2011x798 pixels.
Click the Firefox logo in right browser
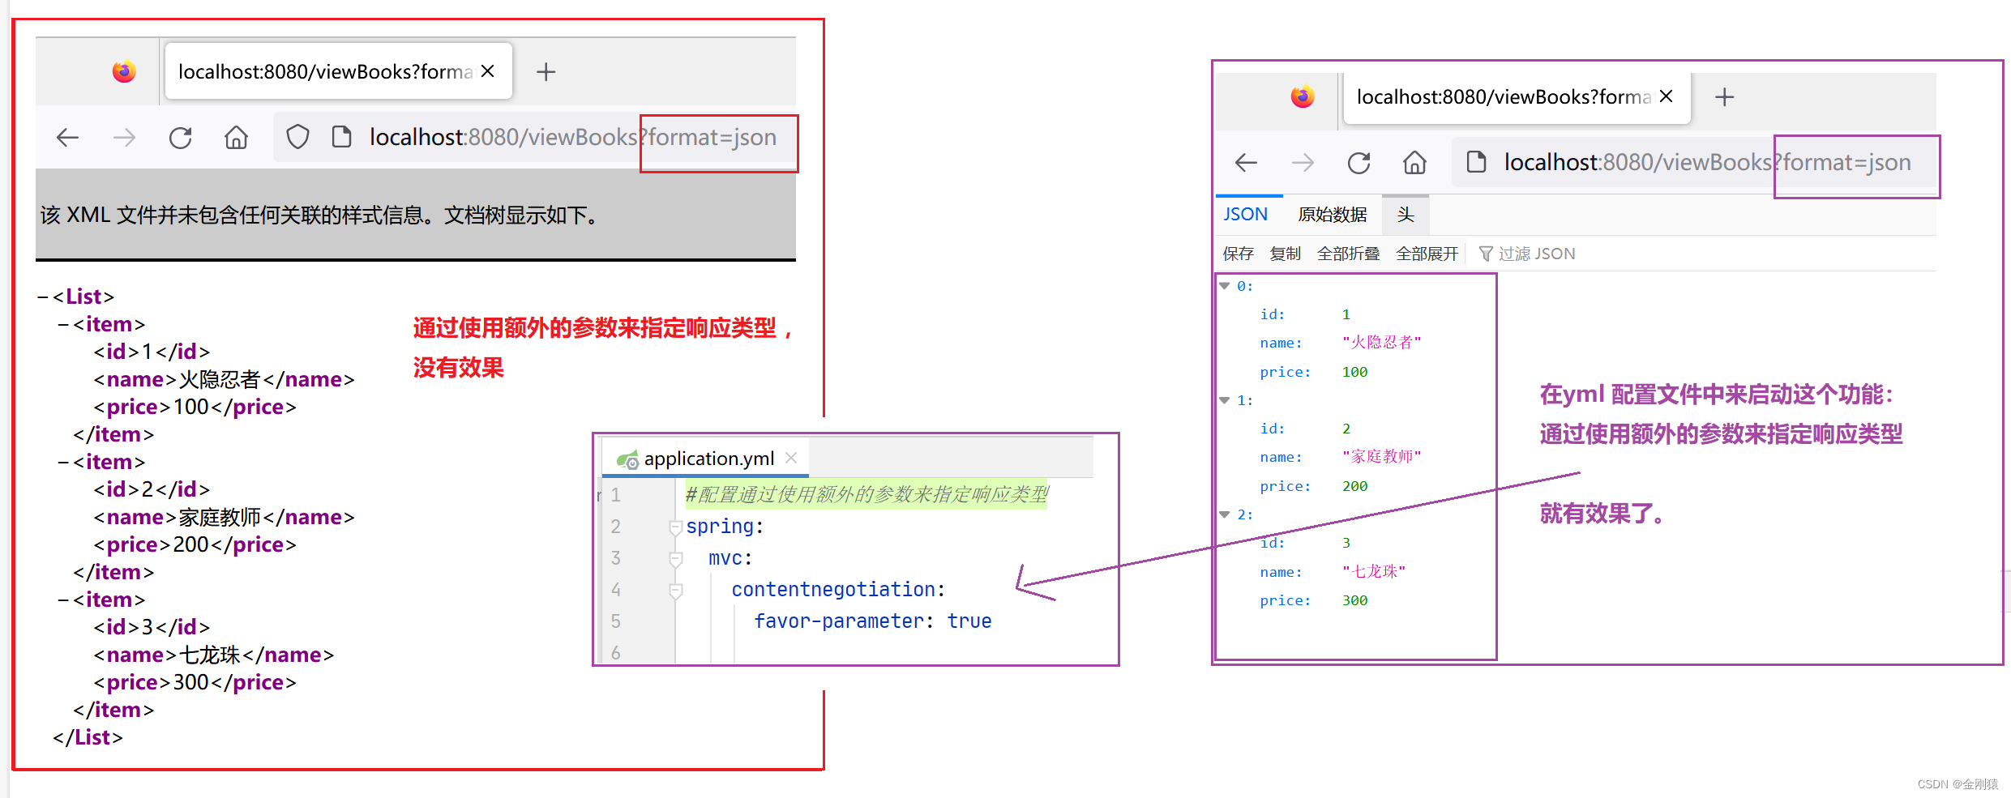(1303, 97)
